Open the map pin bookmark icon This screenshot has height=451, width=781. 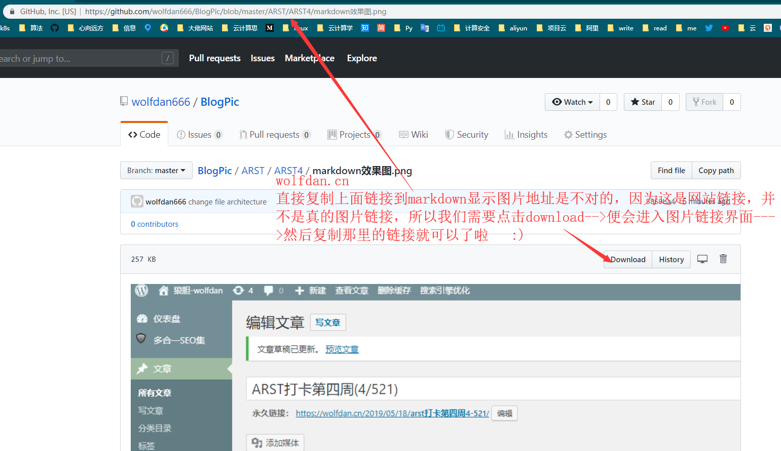[x=147, y=28]
